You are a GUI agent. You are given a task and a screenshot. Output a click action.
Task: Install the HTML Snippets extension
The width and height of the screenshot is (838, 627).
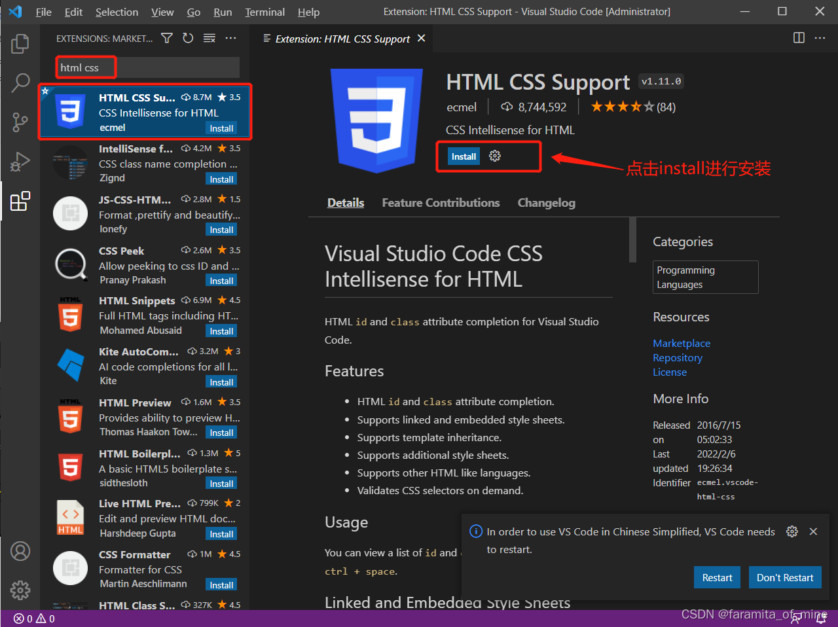coord(221,331)
